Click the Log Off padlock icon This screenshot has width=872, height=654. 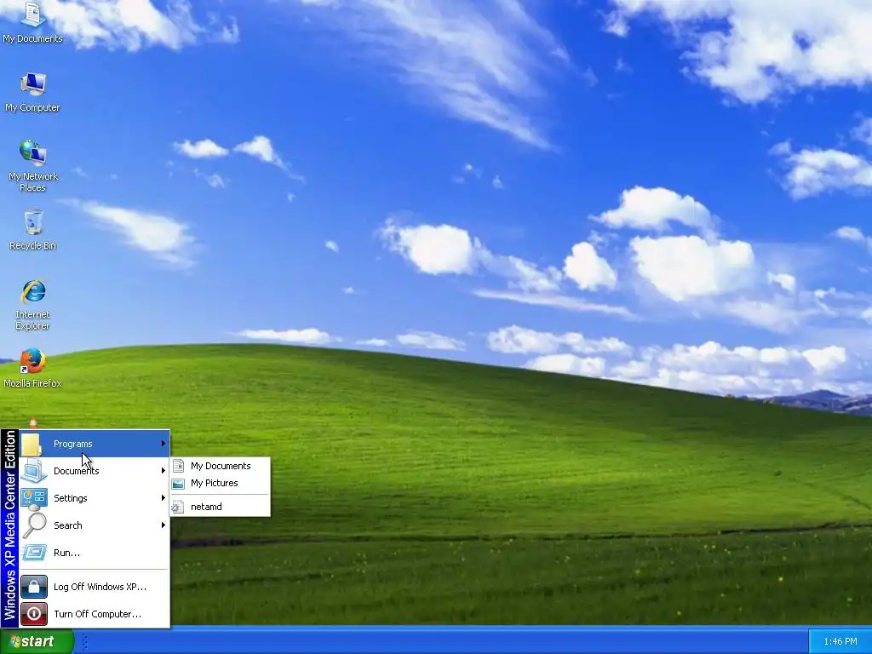pos(34,587)
